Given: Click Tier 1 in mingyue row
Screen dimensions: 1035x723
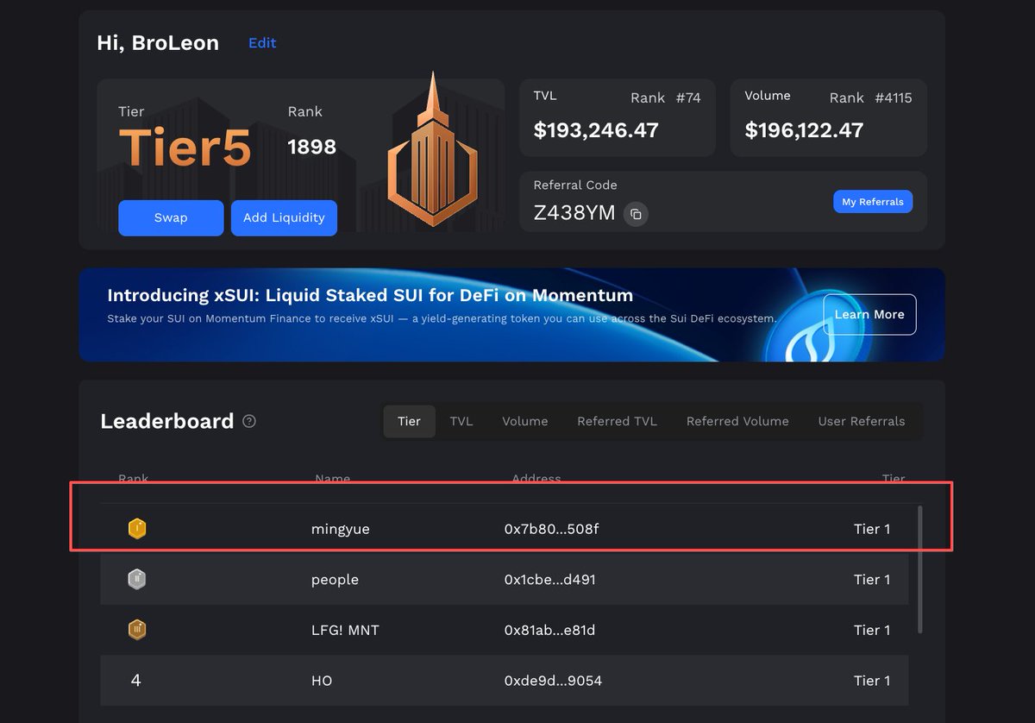Looking at the screenshot, I should pyautogui.click(x=872, y=529).
